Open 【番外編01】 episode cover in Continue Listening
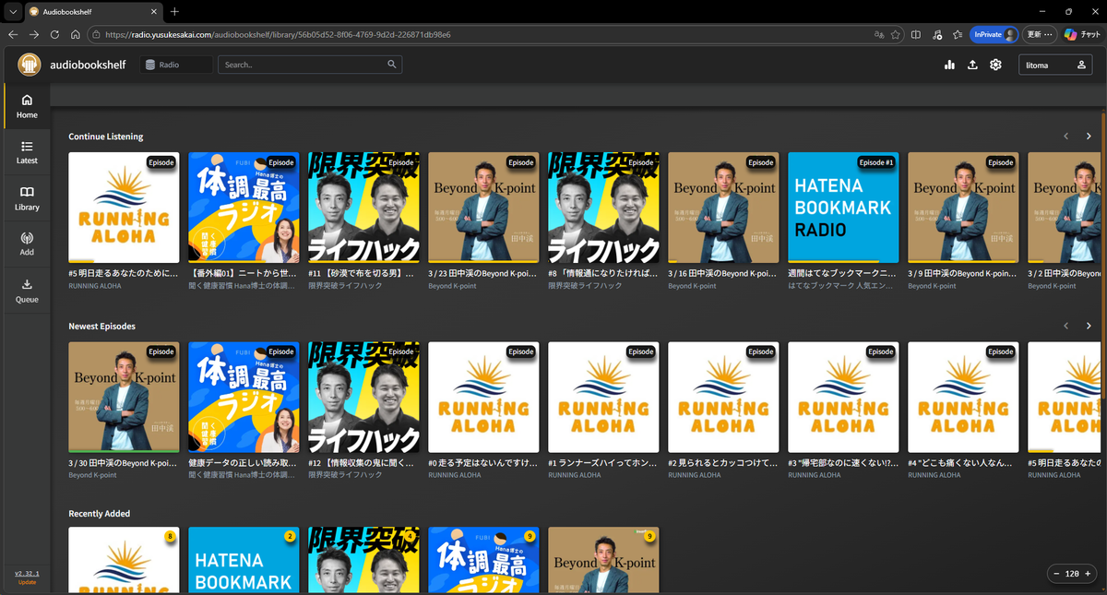 pyautogui.click(x=244, y=208)
